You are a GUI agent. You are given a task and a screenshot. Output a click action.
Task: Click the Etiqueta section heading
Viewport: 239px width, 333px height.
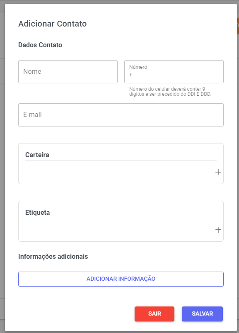(x=38, y=213)
